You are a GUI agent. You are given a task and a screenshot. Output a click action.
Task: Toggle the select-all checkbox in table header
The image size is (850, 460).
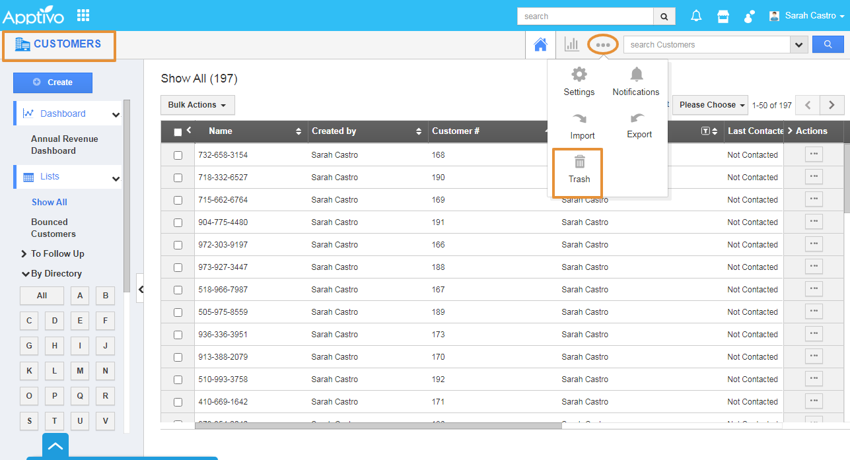(178, 132)
